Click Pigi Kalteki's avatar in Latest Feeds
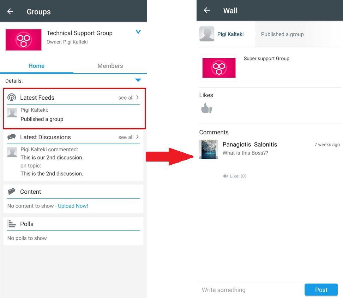 (x=12, y=113)
